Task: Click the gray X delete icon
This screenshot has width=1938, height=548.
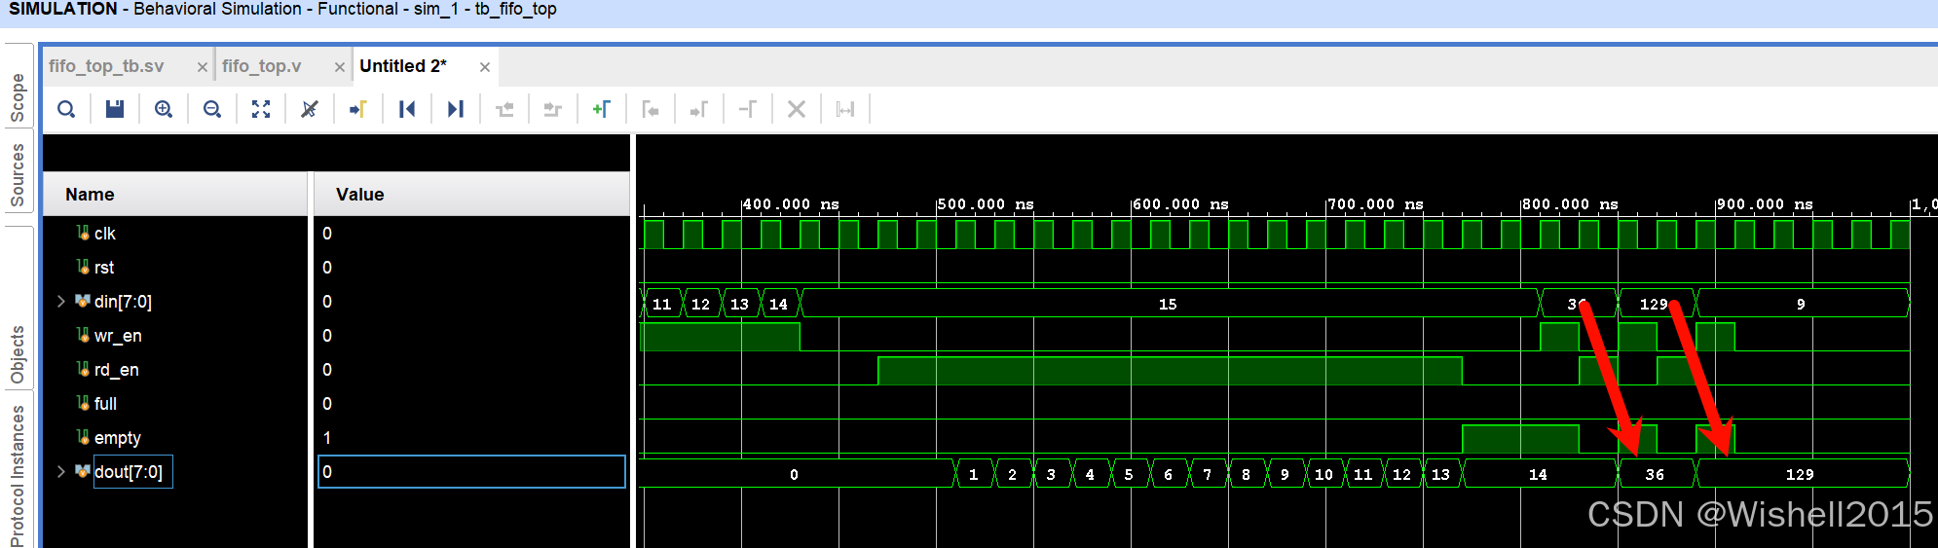Action: [797, 109]
